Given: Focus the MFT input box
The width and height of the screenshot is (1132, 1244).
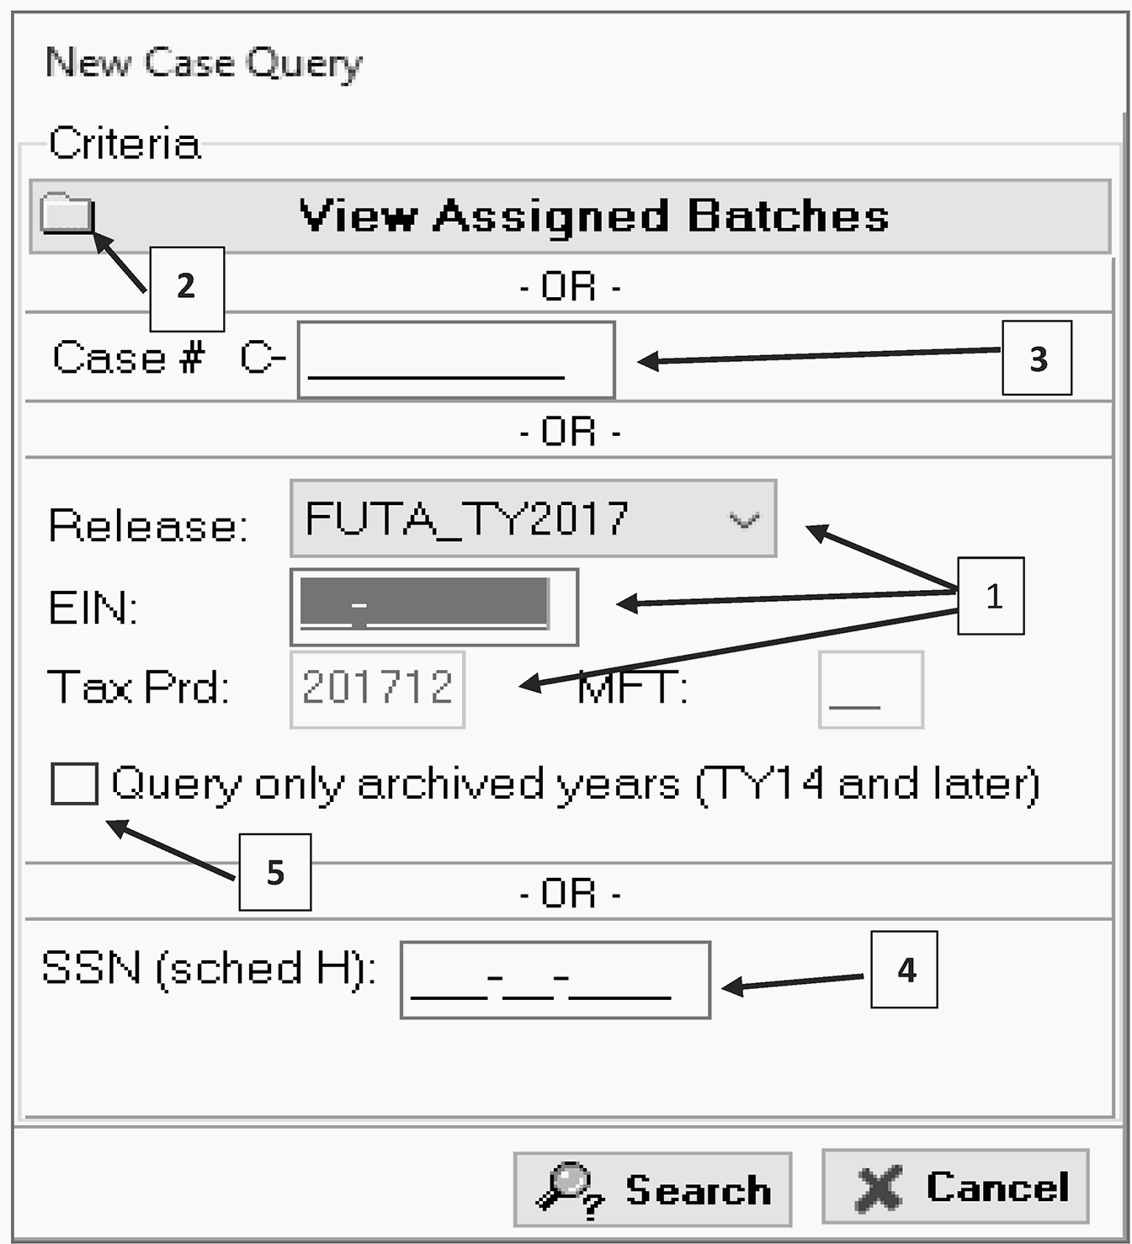Looking at the screenshot, I should [x=870, y=689].
